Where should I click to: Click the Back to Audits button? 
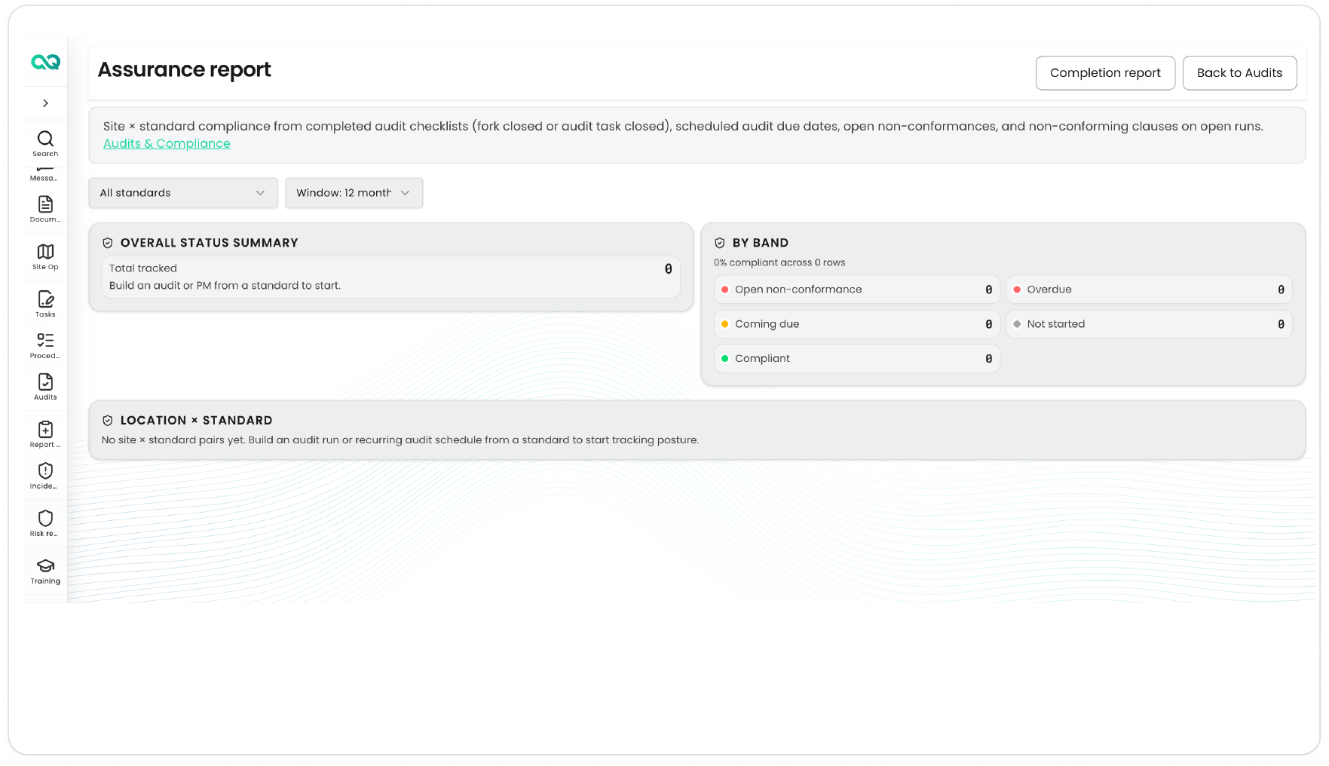1239,73
